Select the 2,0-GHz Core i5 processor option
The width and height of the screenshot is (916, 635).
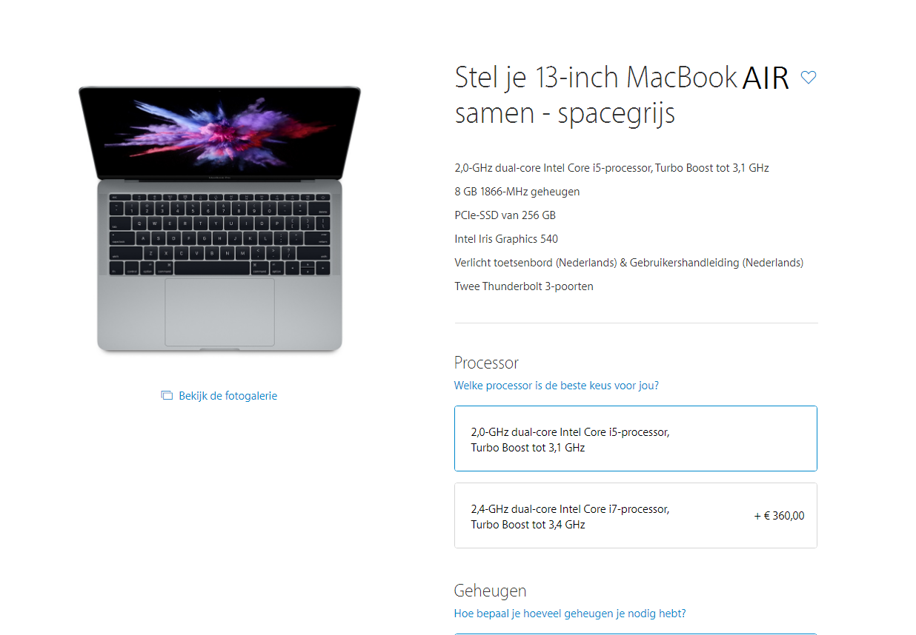click(x=636, y=438)
